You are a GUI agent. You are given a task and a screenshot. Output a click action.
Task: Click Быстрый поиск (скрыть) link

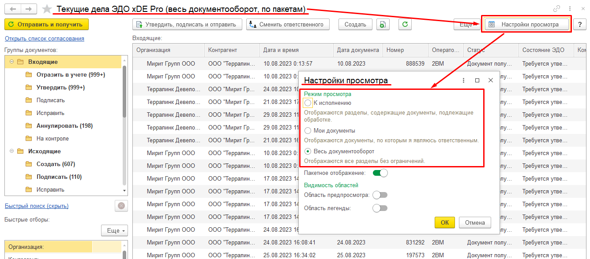click(37, 206)
